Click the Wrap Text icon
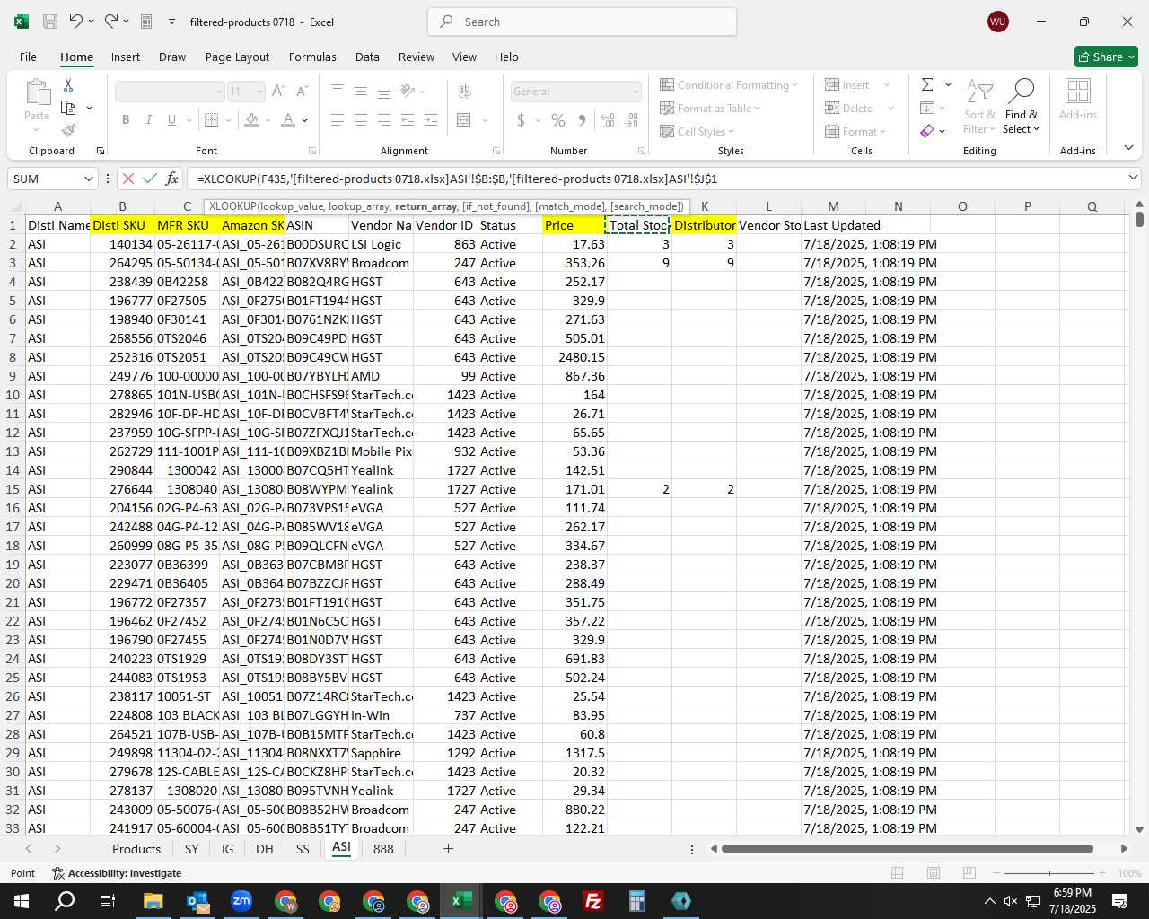 click(x=465, y=91)
